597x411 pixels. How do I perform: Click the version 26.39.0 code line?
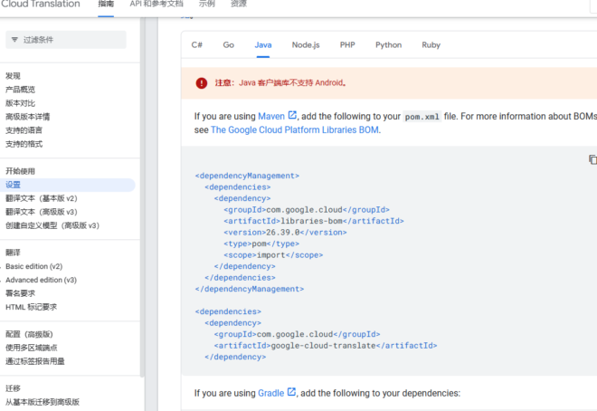[x=285, y=233]
